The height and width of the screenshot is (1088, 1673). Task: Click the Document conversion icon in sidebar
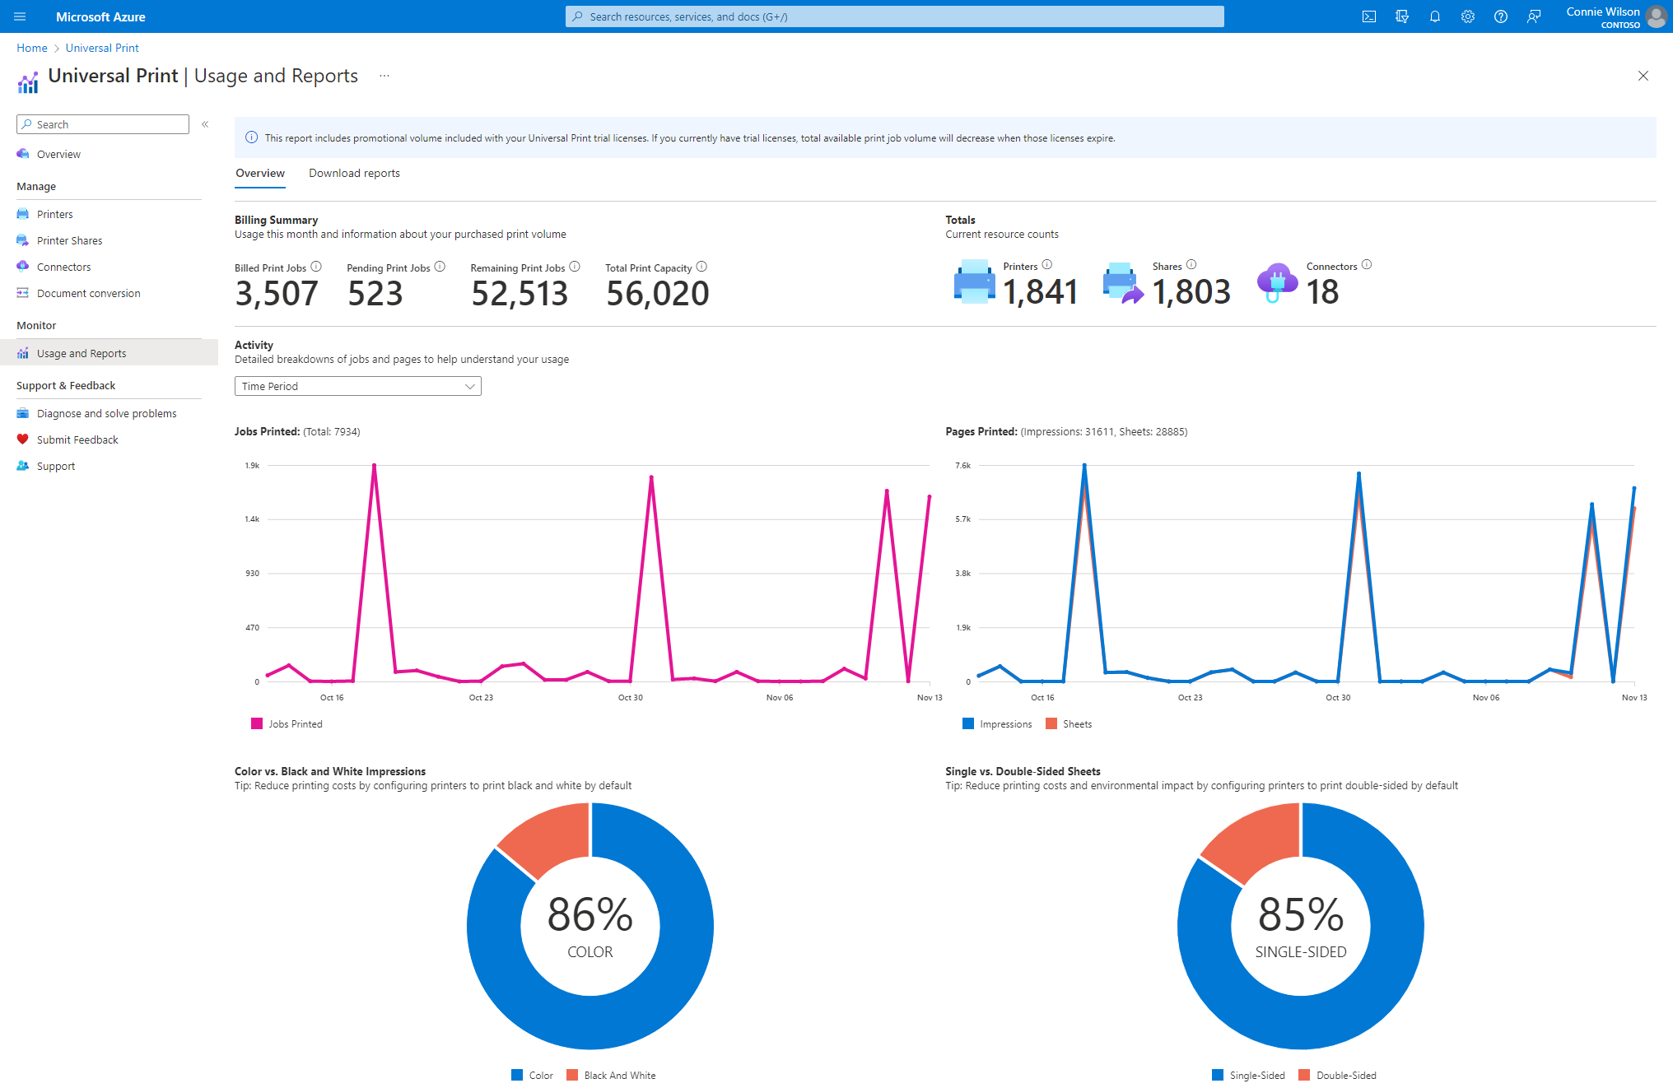[x=22, y=294]
